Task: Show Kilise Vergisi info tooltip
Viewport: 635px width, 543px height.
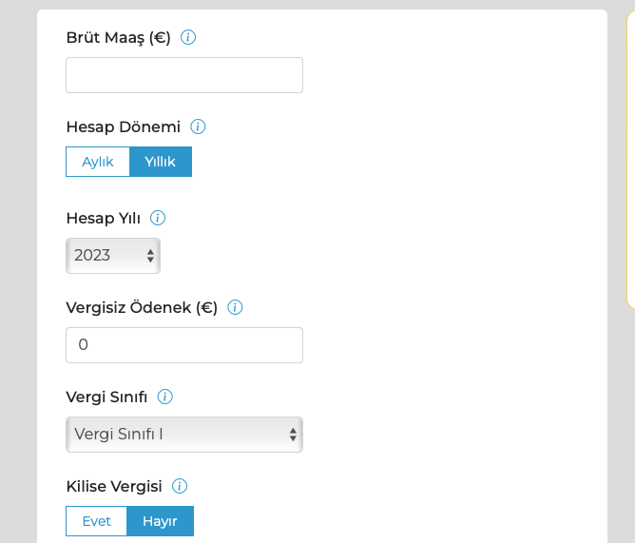Action: [180, 486]
